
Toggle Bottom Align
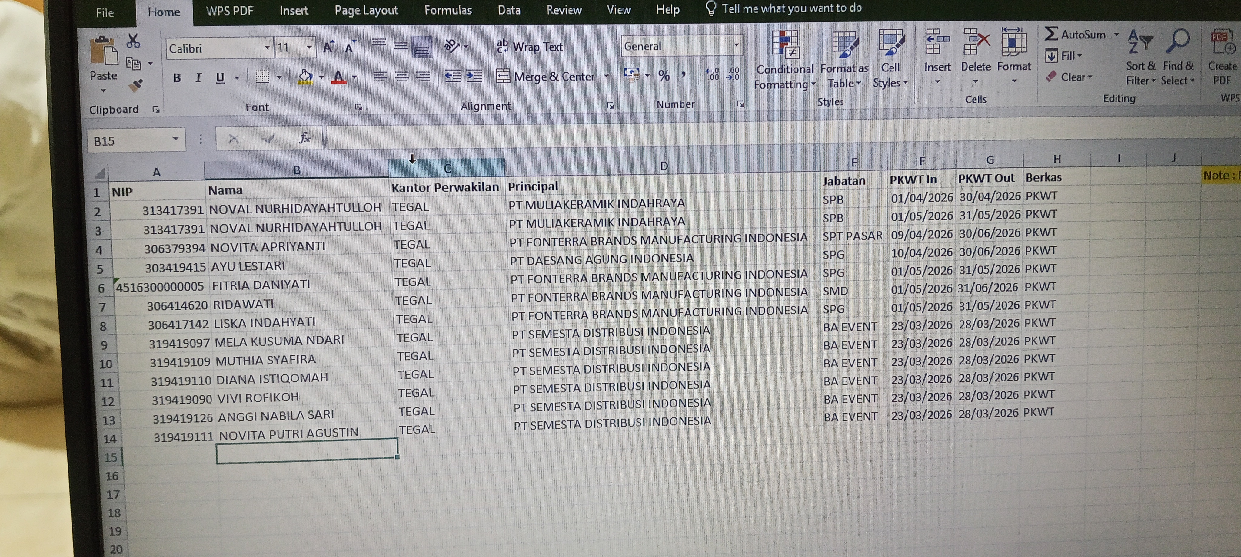pyautogui.click(x=421, y=47)
